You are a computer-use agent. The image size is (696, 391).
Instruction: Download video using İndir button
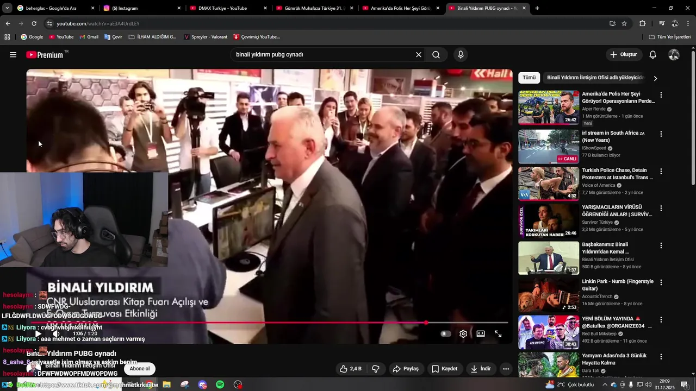481,369
